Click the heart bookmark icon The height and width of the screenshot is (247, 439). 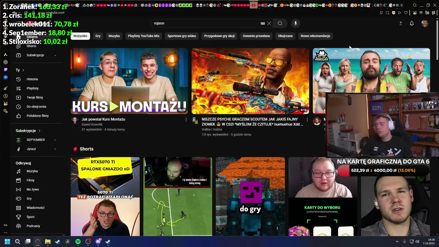406,13
